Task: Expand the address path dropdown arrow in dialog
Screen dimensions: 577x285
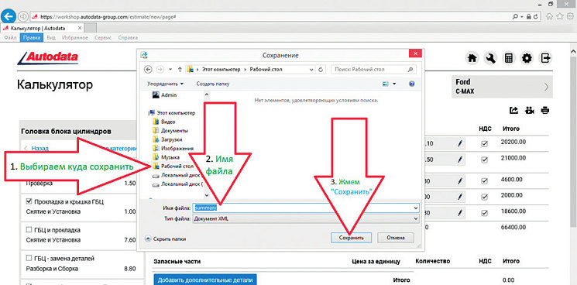Action: tap(311, 69)
